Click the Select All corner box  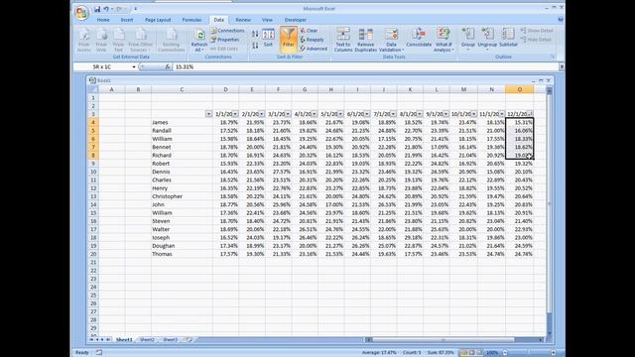click(92, 89)
